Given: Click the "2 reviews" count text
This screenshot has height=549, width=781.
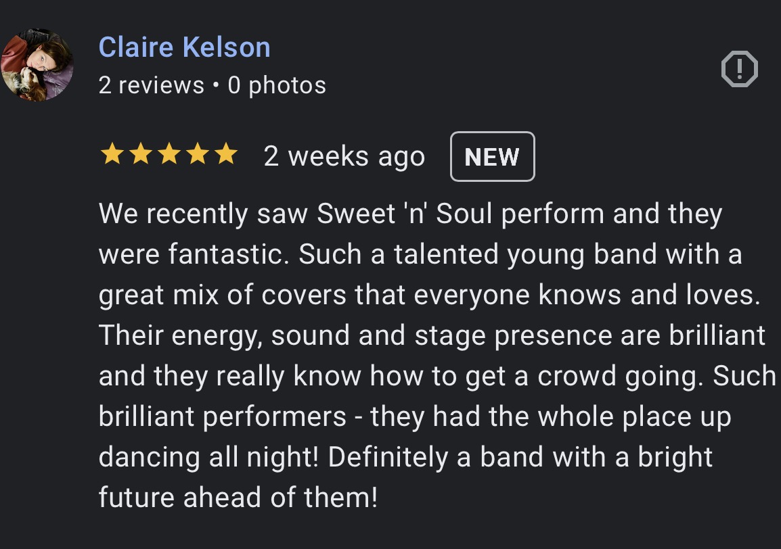Looking at the screenshot, I should point(151,86).
